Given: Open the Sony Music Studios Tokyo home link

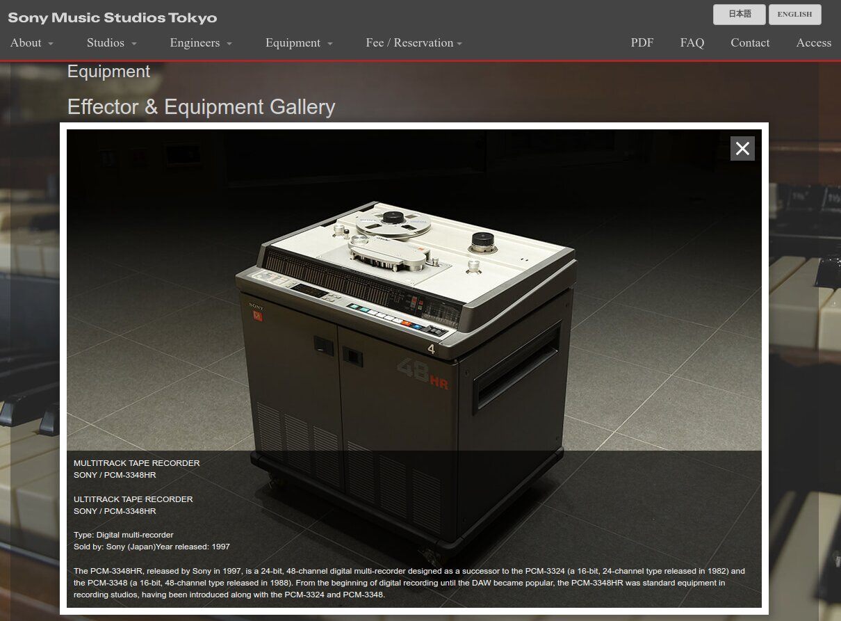Looking at the screenshot, I should (113, 17).
